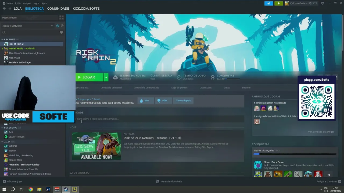Open the KICK.COM/SOFTE profile tab
The width and height of the screenshot is (344, 193).
(86, 9)
